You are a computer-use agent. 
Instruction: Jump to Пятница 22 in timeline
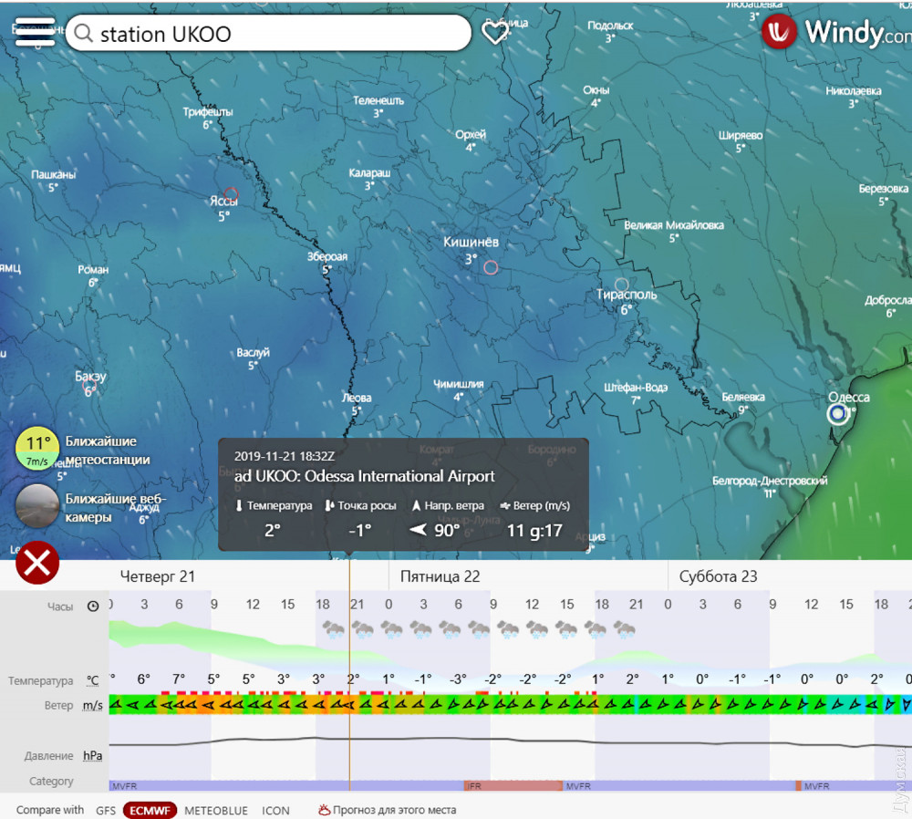(x=440, y=576)
